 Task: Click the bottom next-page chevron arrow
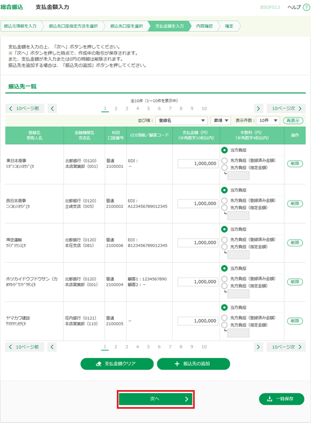tap(258, 347)
